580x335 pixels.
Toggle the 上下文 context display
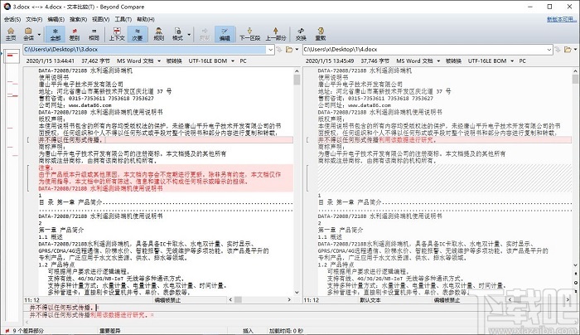tap(117, 34)
